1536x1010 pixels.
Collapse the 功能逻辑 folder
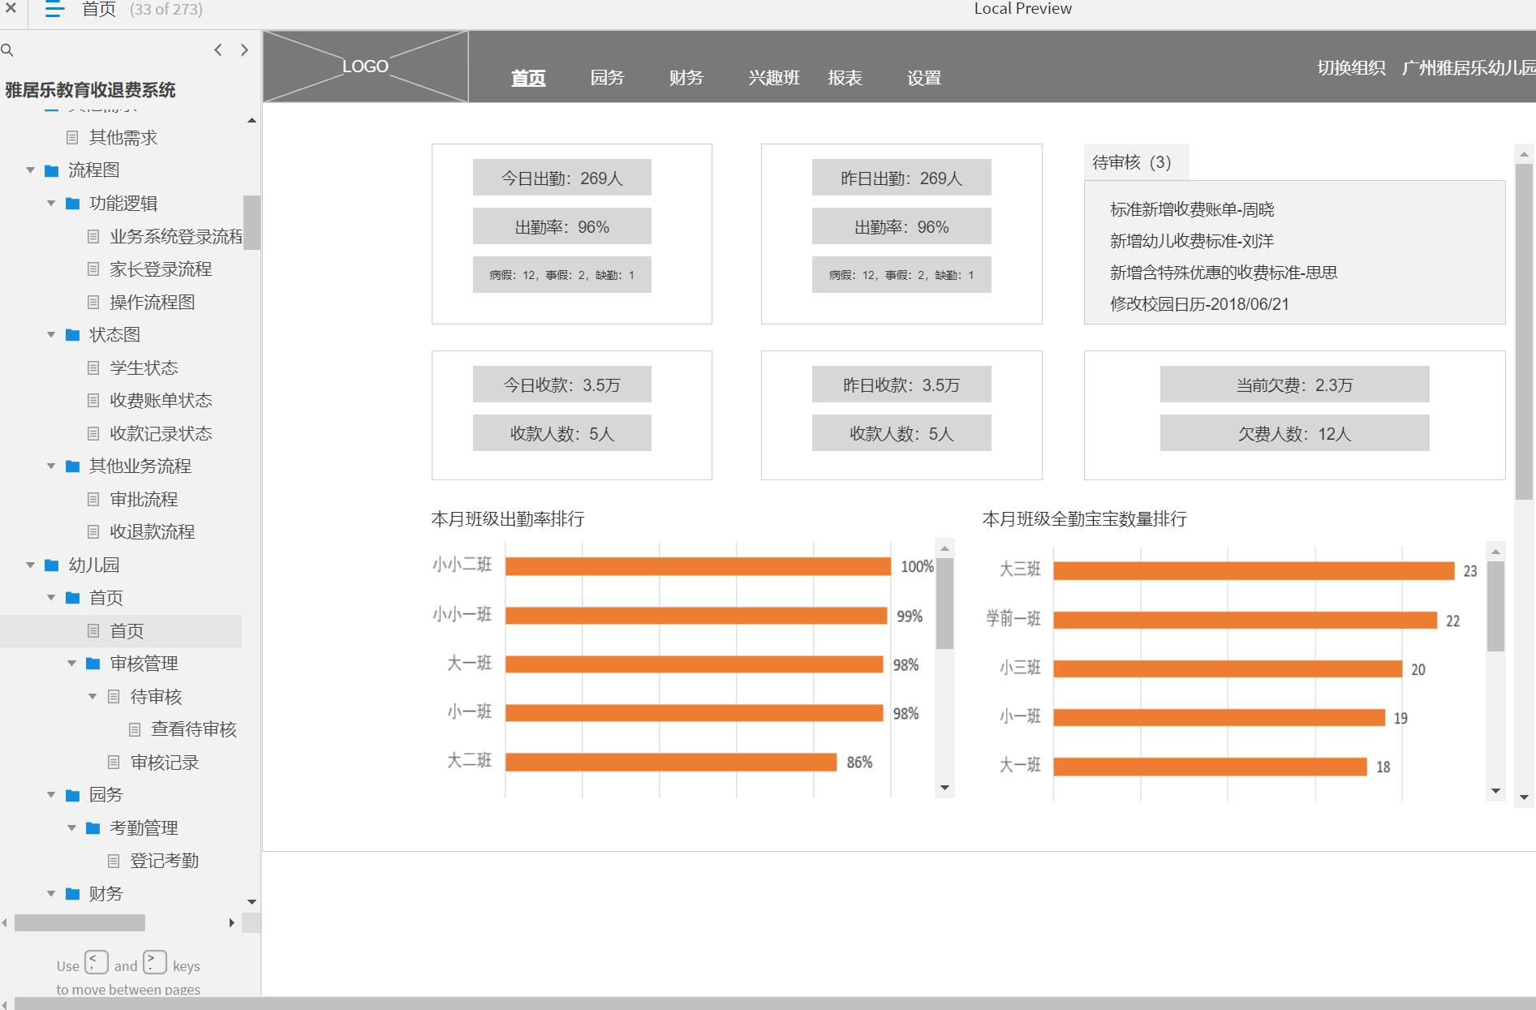pyautogui.click(x=51, y=204)
